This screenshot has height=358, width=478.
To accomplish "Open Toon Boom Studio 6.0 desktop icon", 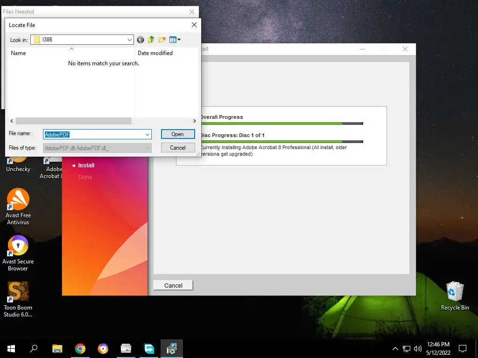I will click(x=18, y=299).
